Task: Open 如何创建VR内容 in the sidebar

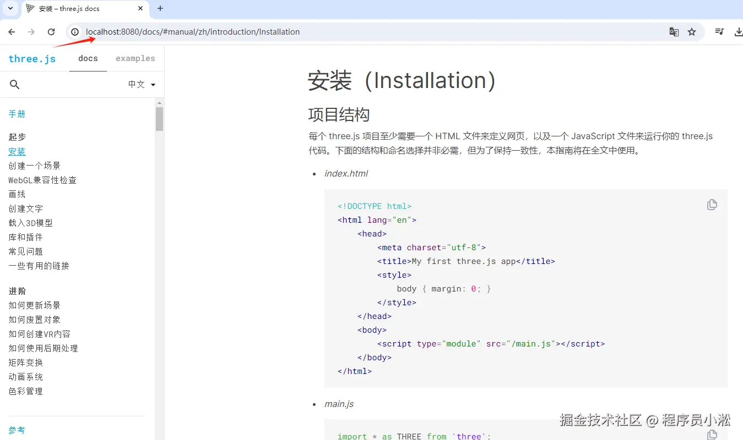Action: click(39, 334)
